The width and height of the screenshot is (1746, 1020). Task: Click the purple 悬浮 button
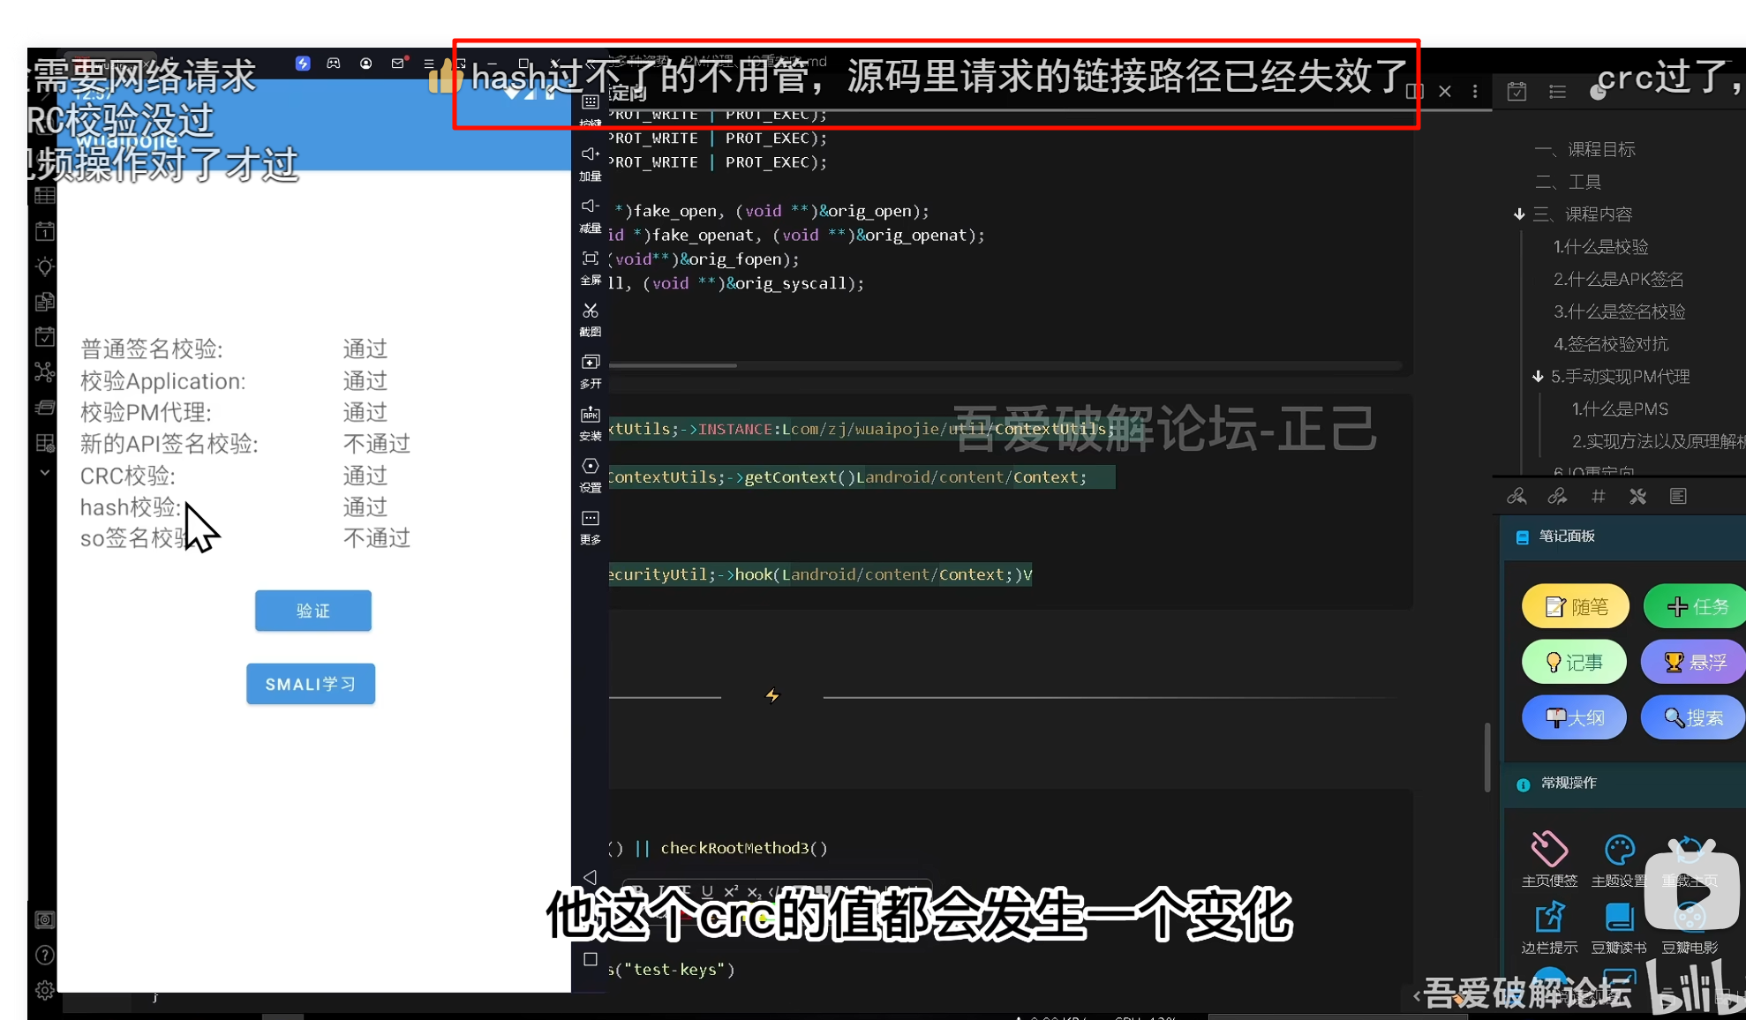(x=1693, y=662)
